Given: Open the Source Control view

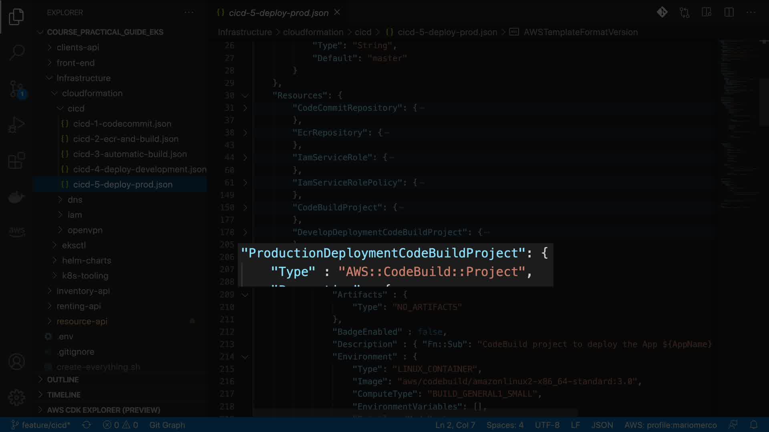Looking at the screenshot, I should pos(16,89).
